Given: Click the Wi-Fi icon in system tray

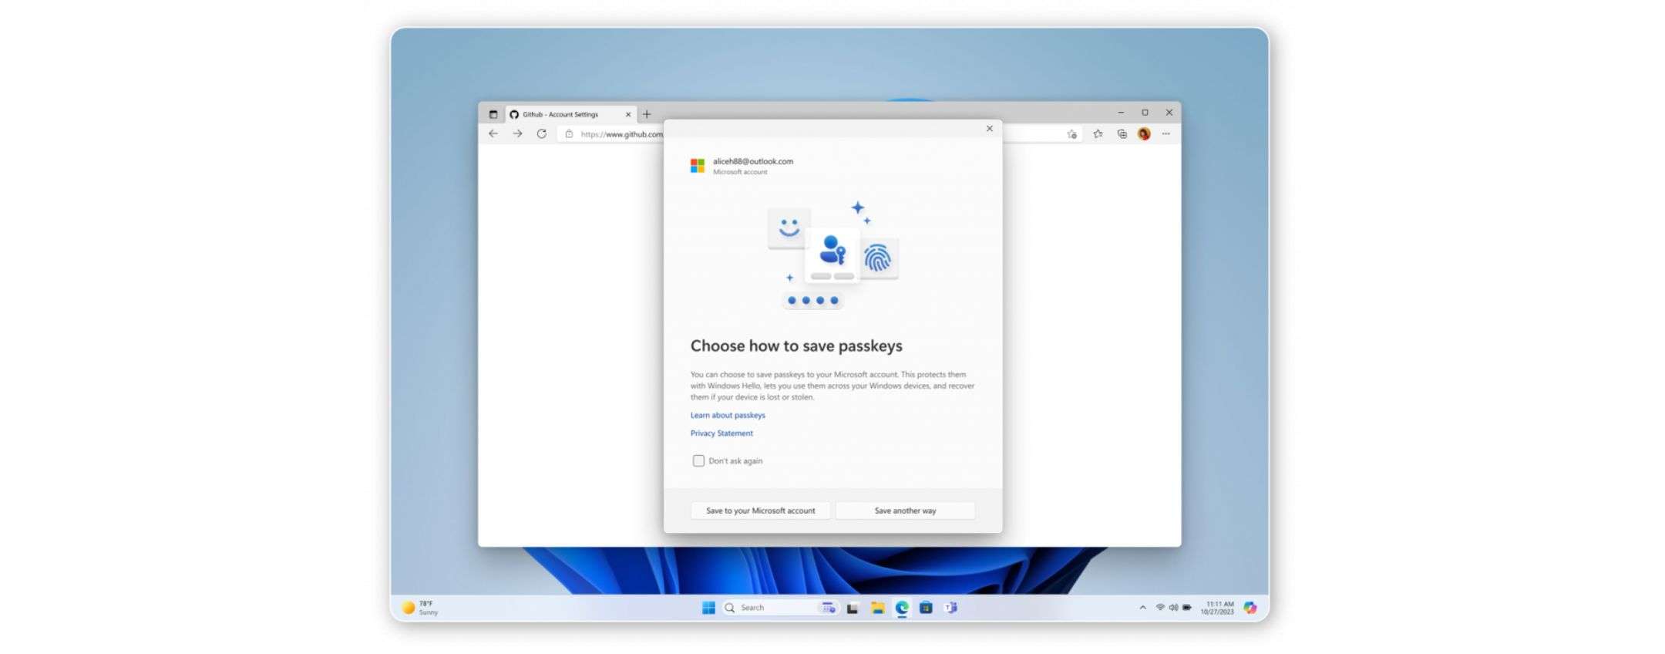Looking at the screenshot, I should tap(1160, 608).
